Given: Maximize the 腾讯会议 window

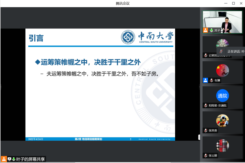Looking at the screenshot, I should click(x=233, y=3).
